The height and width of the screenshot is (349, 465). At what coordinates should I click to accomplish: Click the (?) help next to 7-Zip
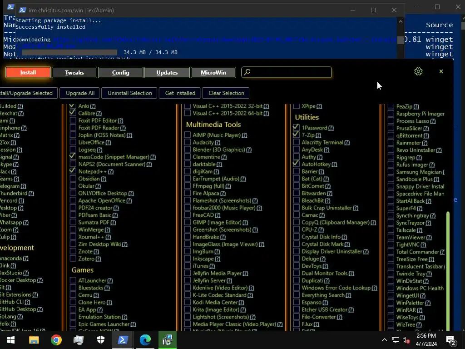pyautogui.click(x=318, y=135)
